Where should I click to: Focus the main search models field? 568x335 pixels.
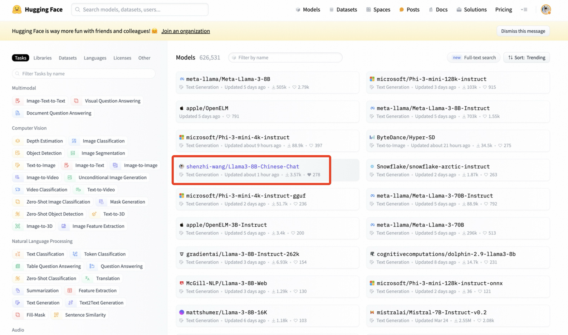pyautogui.click(x=140, y=10)
